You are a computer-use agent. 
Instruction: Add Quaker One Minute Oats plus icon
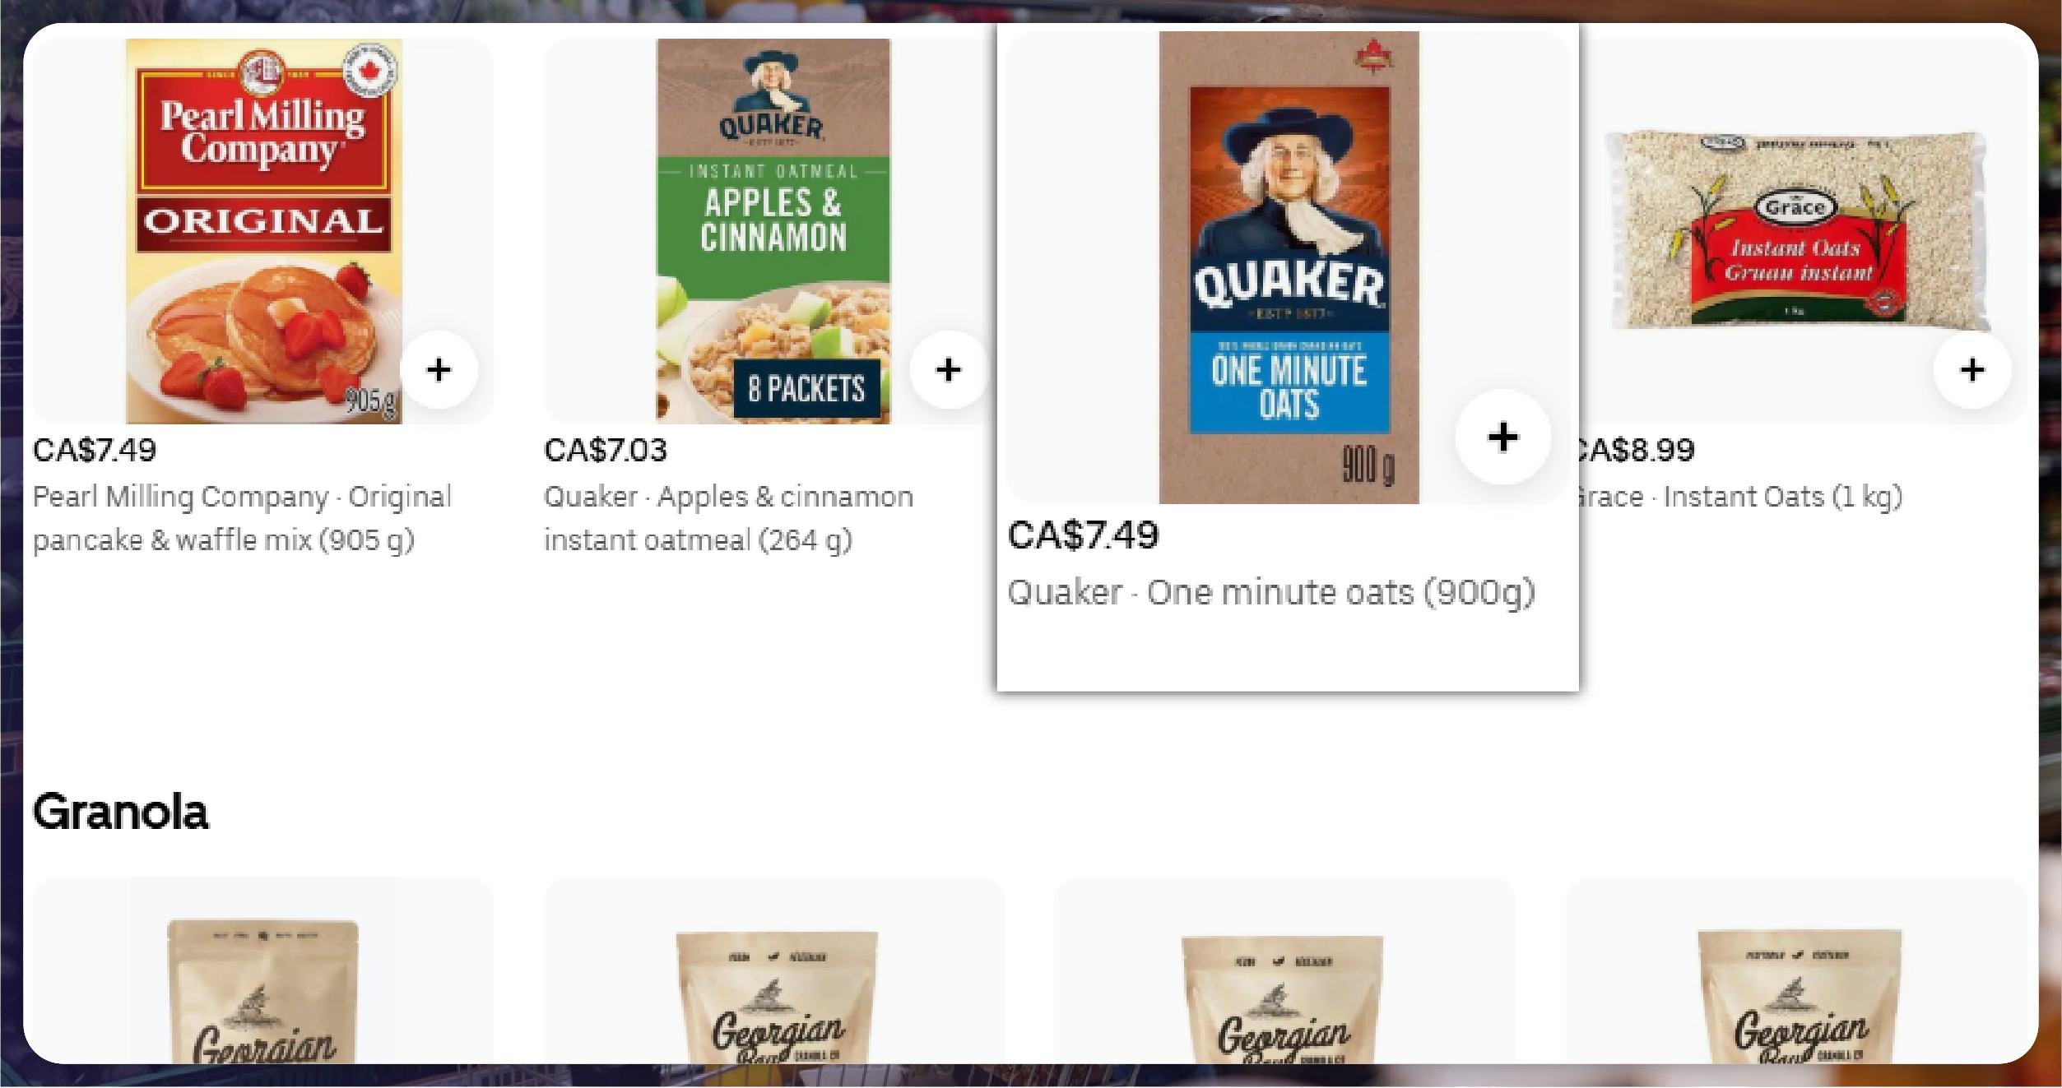[1502, 437]
